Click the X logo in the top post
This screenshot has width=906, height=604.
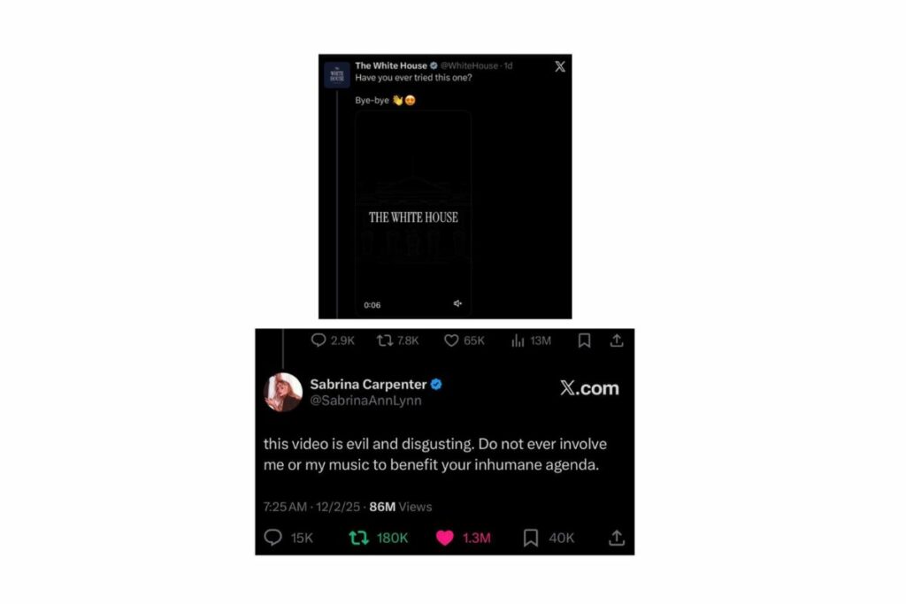click(x=560, y=66)
